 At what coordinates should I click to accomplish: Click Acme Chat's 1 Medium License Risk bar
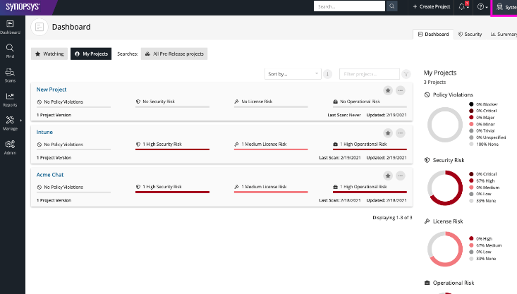pos(271,192)
